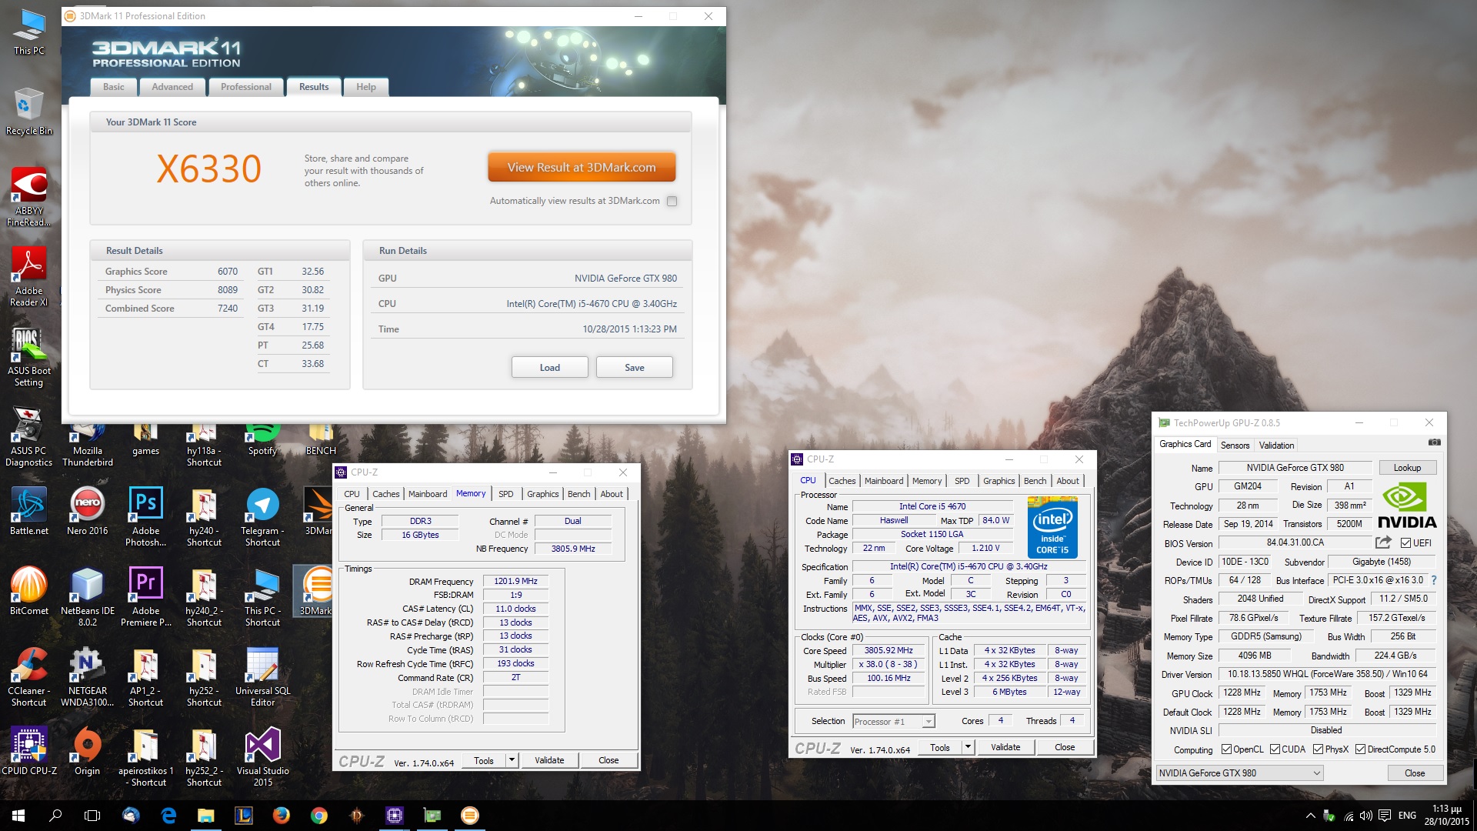Open Microsoft Edge from taskbar

[x=168, y=816]
